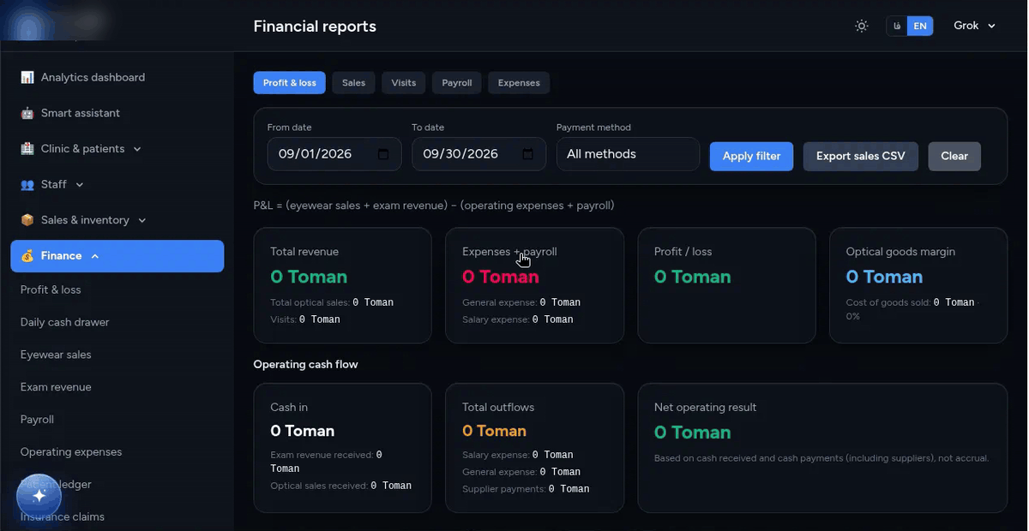The width and height of the screenshot is (1029, 531).
Task: Open Payroll in the sidebar
Action: click(x=37, y=420)
